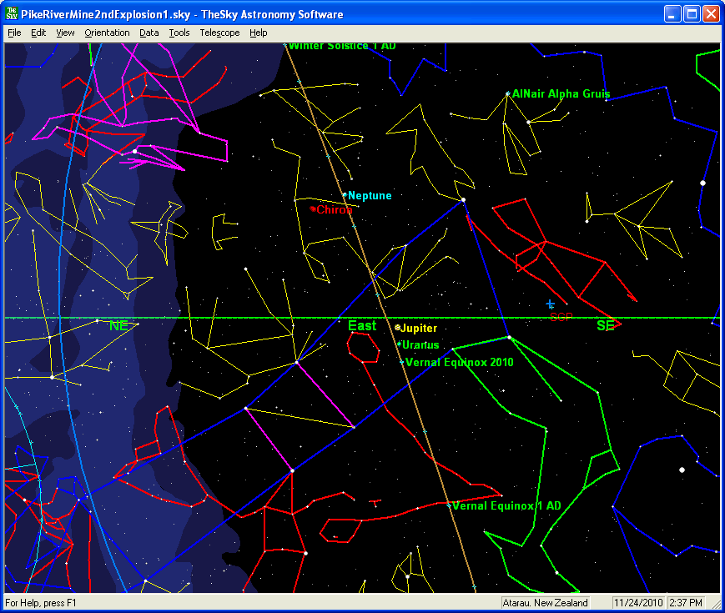Screen dimensions: 725x613
Task: Open the Edit menu
Action: (38, 33)
